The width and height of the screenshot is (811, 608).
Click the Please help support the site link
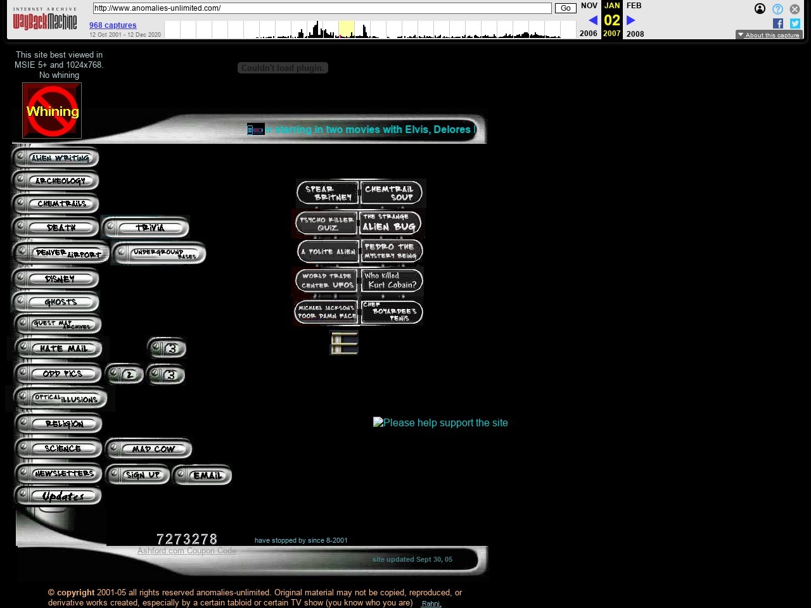tap(440, 422)
